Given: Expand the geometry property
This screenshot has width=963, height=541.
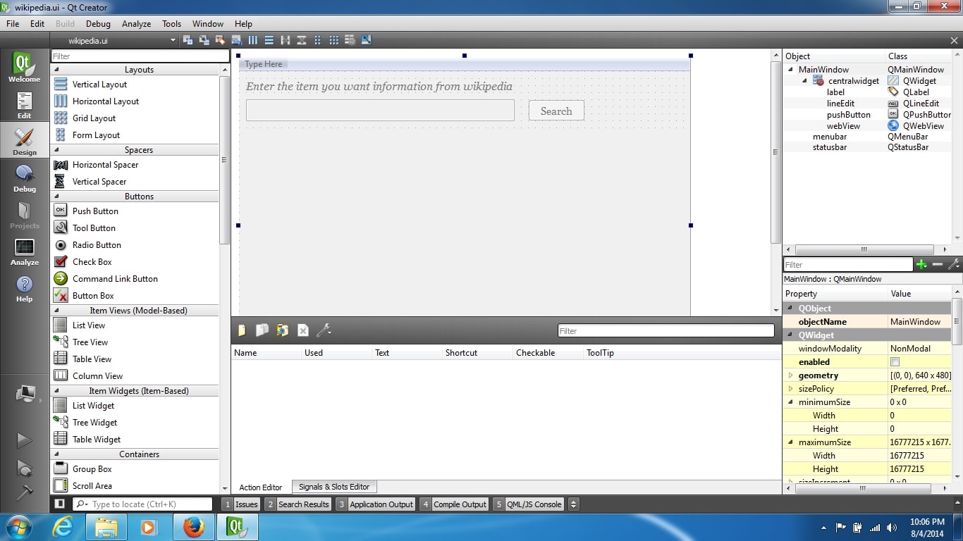Looking at the screenshot, I should pos(791,375).
